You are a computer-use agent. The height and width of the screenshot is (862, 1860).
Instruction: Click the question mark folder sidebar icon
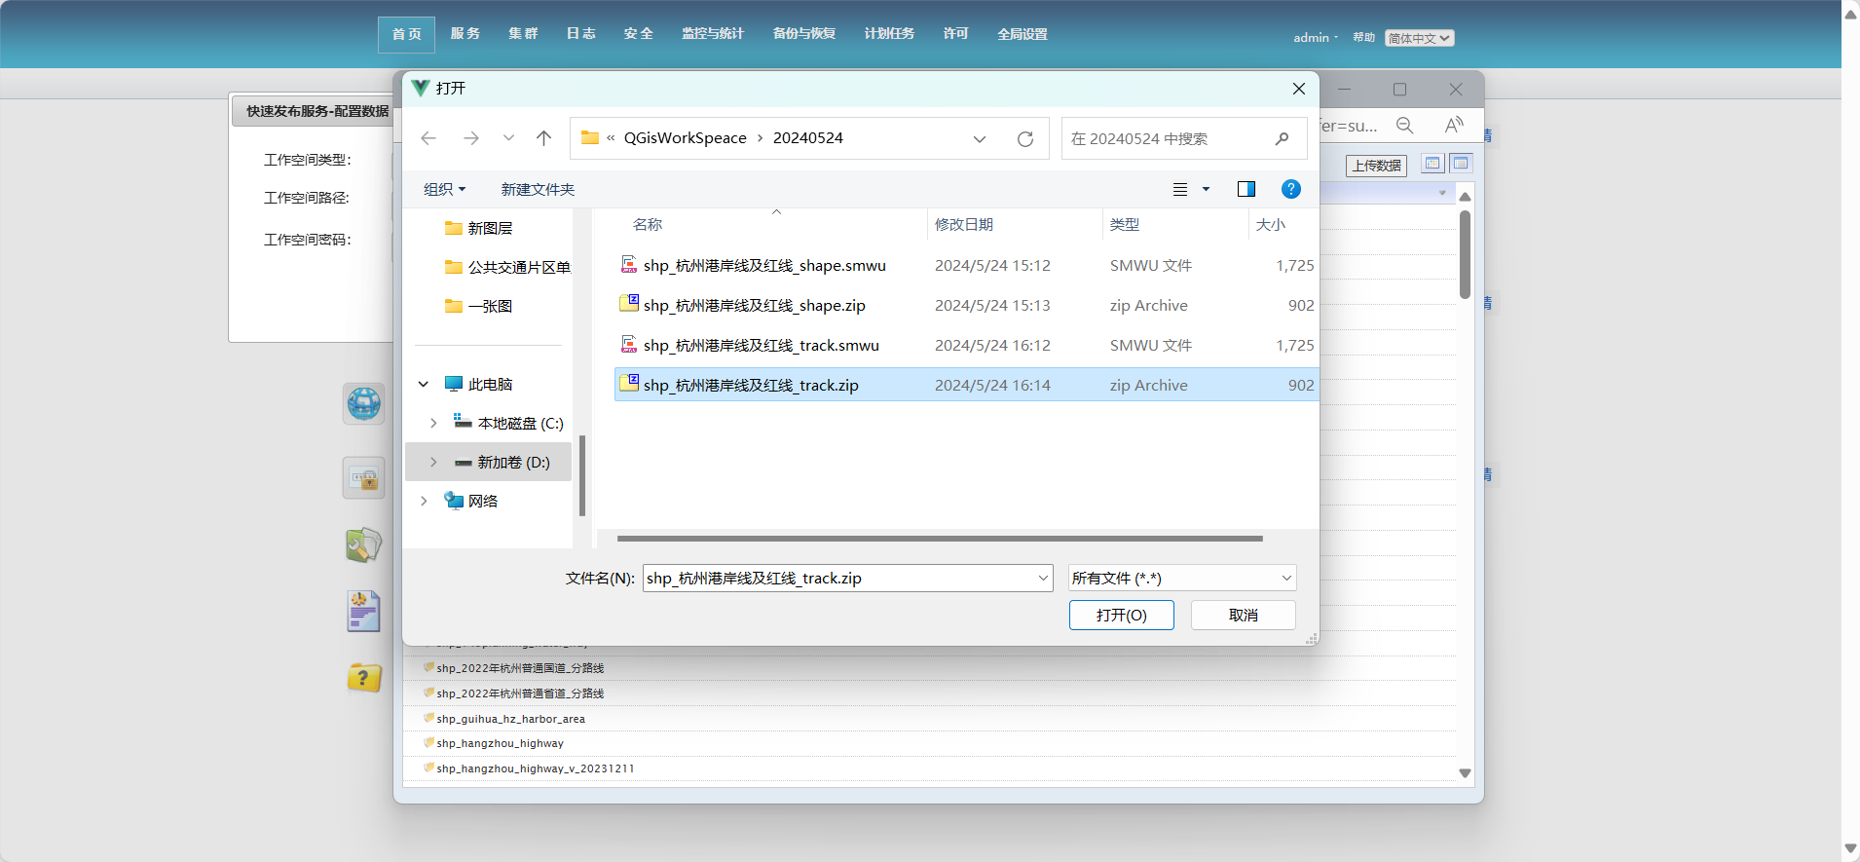coord(364,677)
